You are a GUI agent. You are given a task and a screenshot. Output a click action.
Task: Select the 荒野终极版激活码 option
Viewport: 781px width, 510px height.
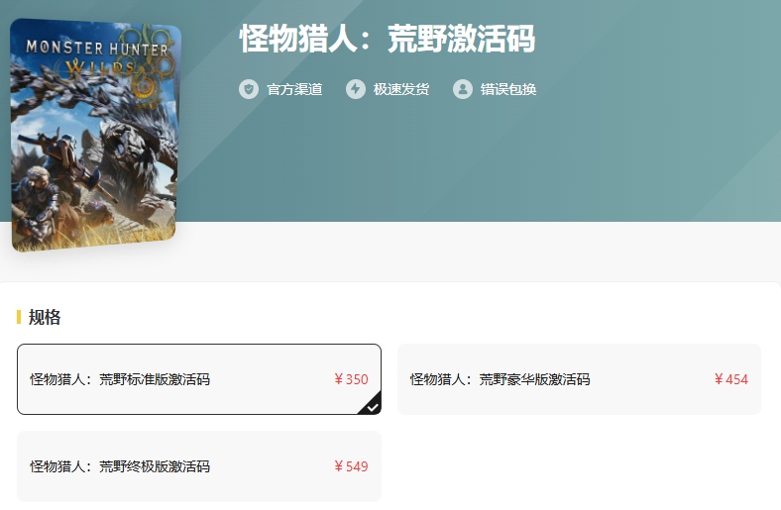point(199,466)
